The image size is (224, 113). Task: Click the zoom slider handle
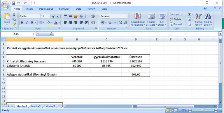[x=203, y=110]
